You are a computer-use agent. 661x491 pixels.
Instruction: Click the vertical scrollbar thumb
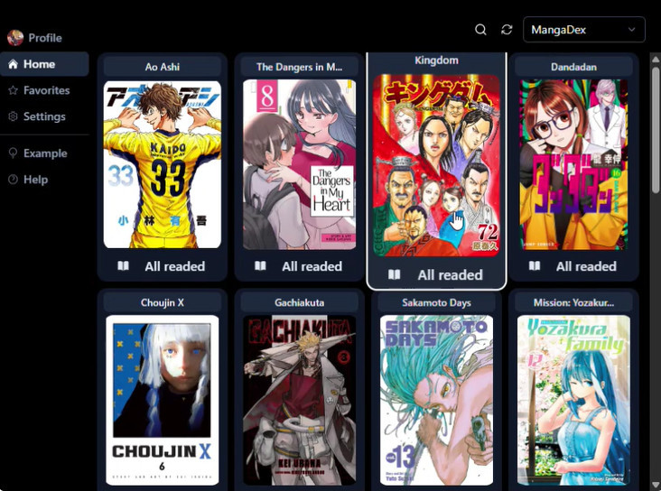tap(655, 128)
